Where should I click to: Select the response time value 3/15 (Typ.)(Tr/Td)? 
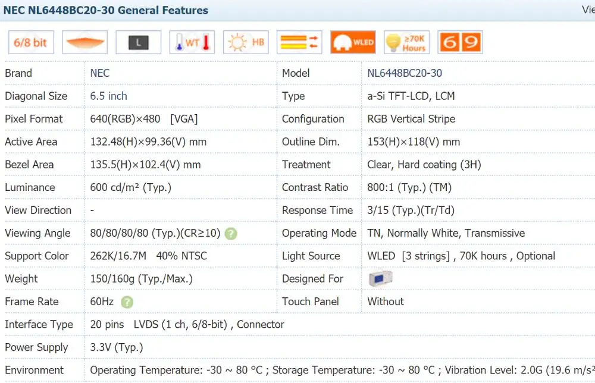pyautogui.click(x=411, y=211)
